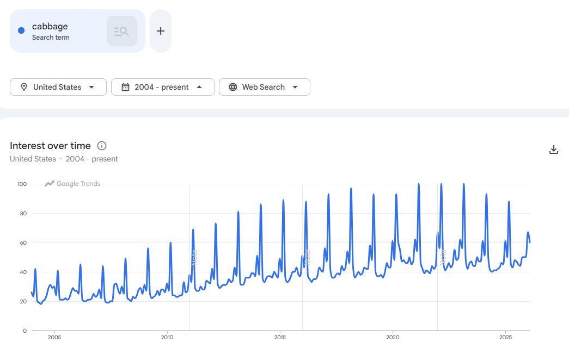Viewport: 569px width, 355px height.
Task: Open the Web Search type dropdown
Action: pyautogui.click(x=265, y=87)
